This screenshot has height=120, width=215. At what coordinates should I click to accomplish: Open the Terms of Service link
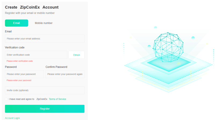pyautogui.click(x=58, y=99)
